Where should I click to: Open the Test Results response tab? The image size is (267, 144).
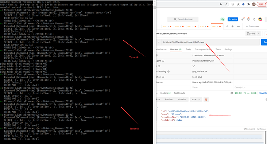click(x=179, y=93)
